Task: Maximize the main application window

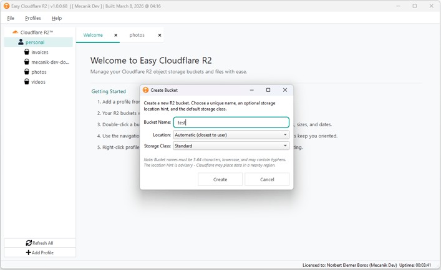Action: click(415, 6)
